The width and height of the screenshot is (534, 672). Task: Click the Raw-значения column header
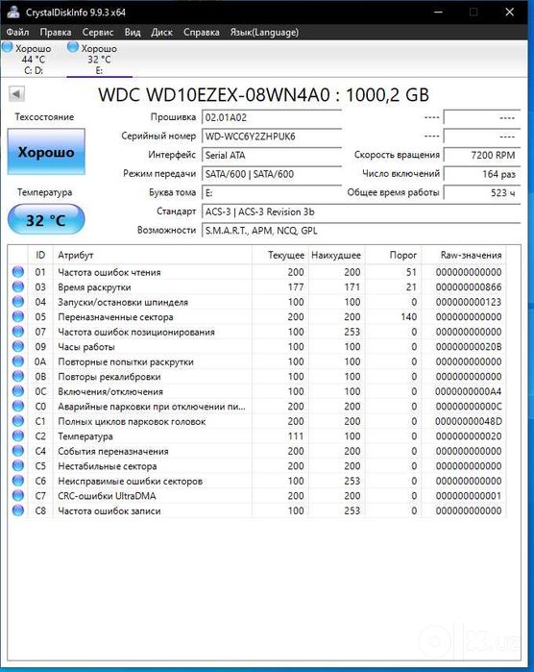point(464,255)
